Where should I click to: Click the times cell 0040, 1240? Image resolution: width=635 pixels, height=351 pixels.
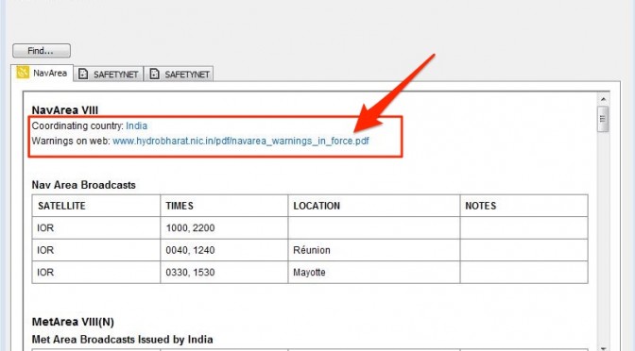(x=224, y=250)
